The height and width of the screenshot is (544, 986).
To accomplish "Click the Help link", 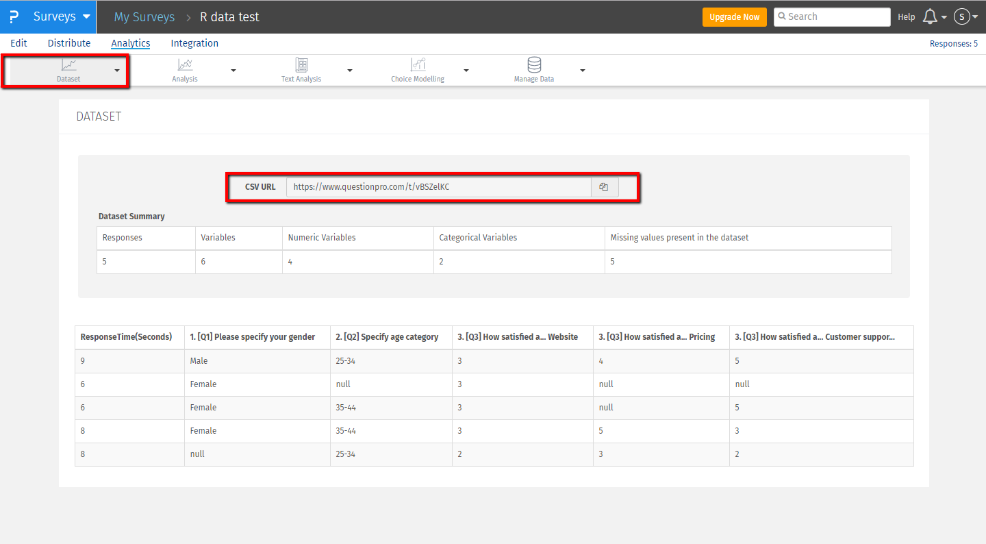I will tap(906, 17).
